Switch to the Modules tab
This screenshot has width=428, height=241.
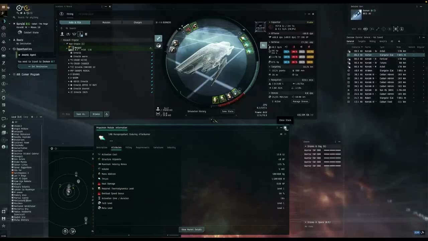[x=106, y=22]
